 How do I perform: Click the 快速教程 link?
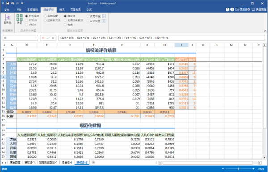[x=259, y=9]
